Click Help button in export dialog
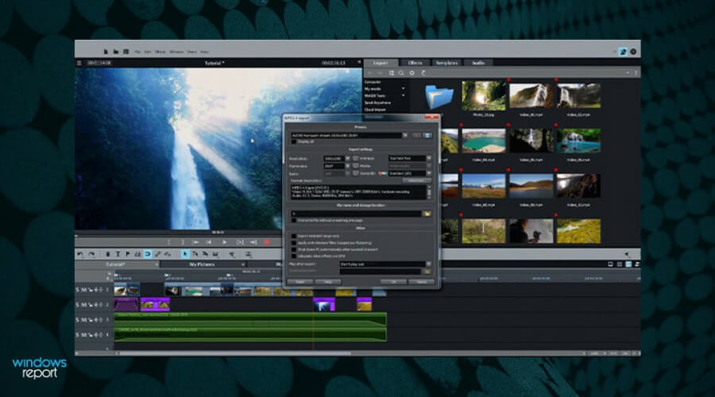Screen dimensions: 715x397 pyautogui.click(x=328, y=282)
